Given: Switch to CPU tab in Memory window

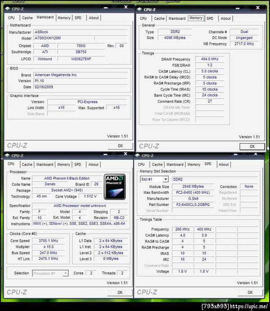Looking at the screenshot, I should 143,18.
